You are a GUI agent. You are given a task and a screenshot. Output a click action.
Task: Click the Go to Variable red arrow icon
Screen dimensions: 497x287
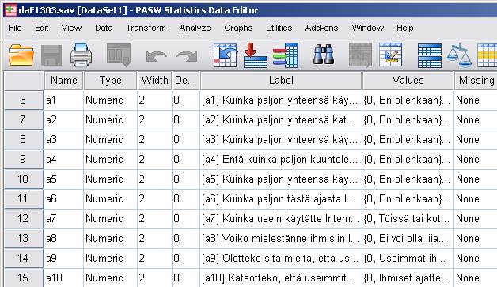255,55
